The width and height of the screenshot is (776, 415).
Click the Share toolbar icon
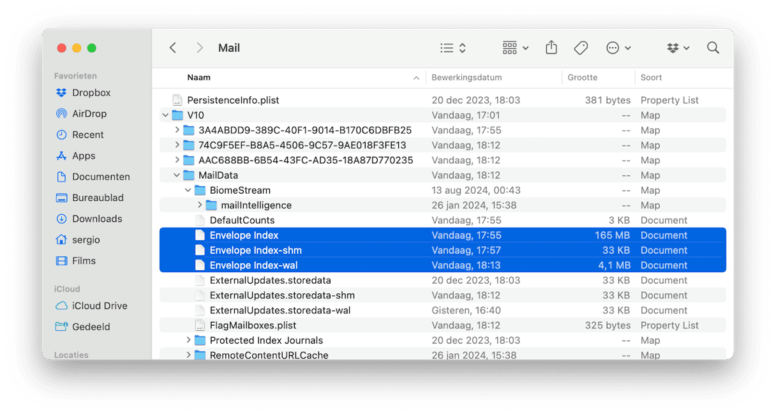(551, 48)
